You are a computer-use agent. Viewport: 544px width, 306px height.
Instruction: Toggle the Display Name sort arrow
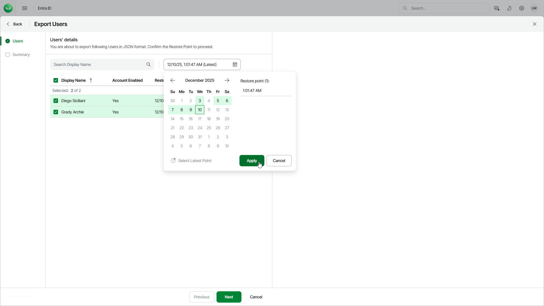(91, 80)
